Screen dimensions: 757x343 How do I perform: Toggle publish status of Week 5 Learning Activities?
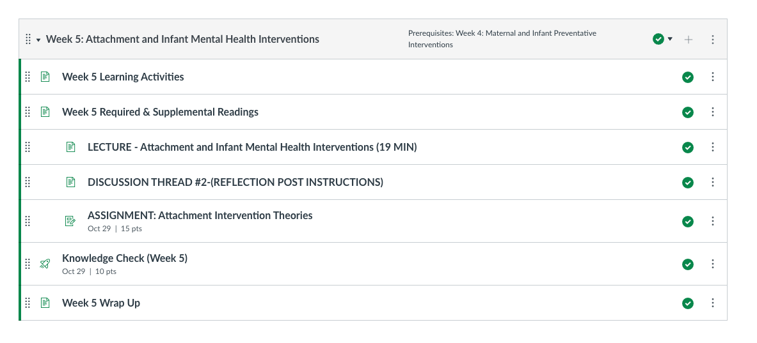point(688,77)
